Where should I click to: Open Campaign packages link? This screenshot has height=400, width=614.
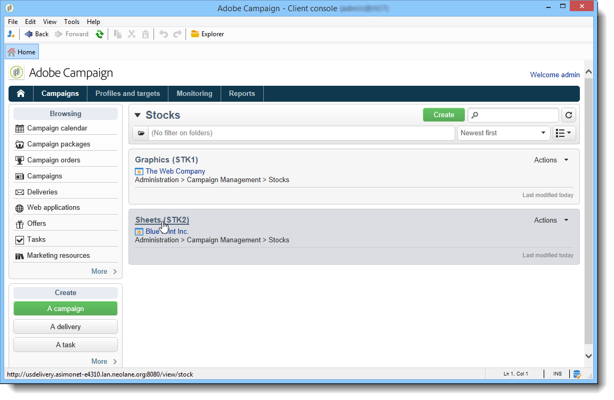tap(59, 144)
